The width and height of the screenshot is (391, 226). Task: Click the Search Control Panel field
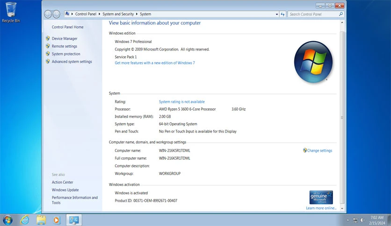click(313, 14)
